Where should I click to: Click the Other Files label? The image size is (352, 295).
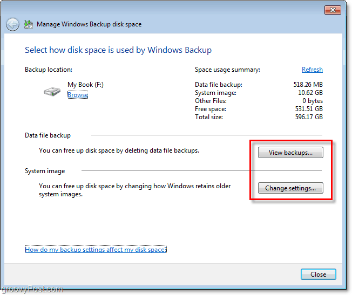(211, 101)
